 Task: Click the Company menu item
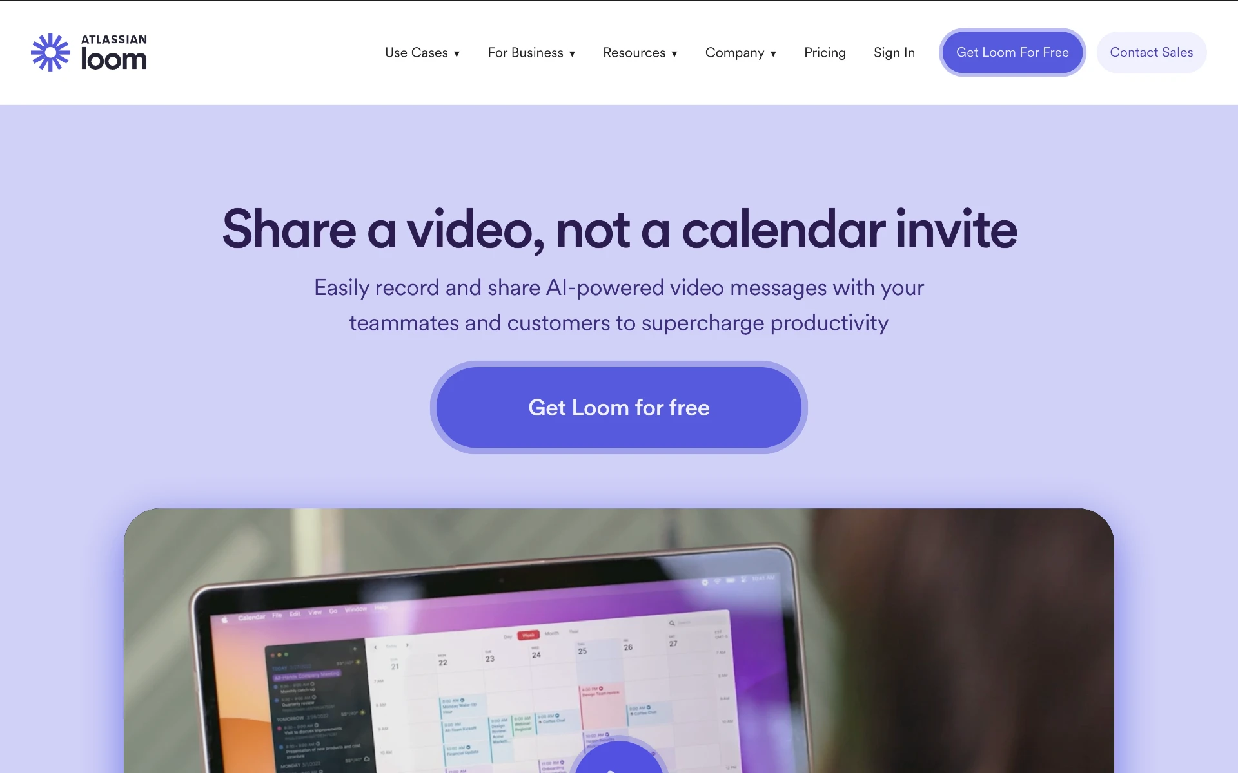[742, 53]
